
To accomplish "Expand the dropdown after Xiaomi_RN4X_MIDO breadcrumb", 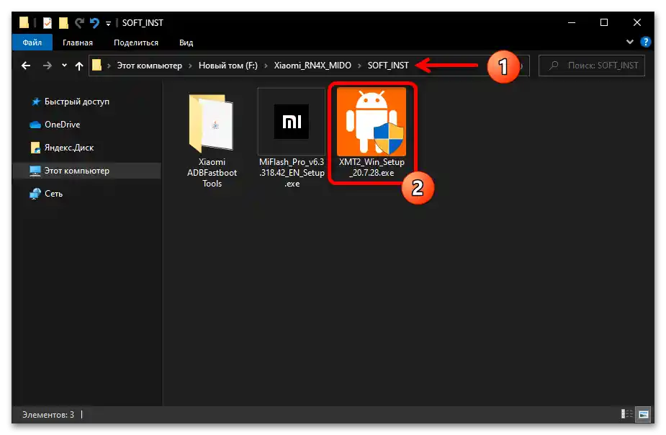I will 360,66.
